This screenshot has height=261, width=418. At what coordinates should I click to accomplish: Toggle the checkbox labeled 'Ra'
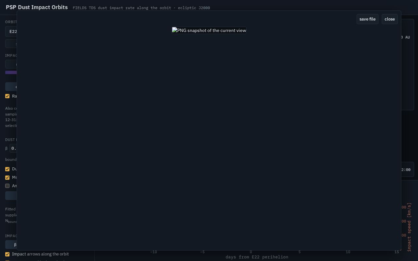(x=7, y=96)
